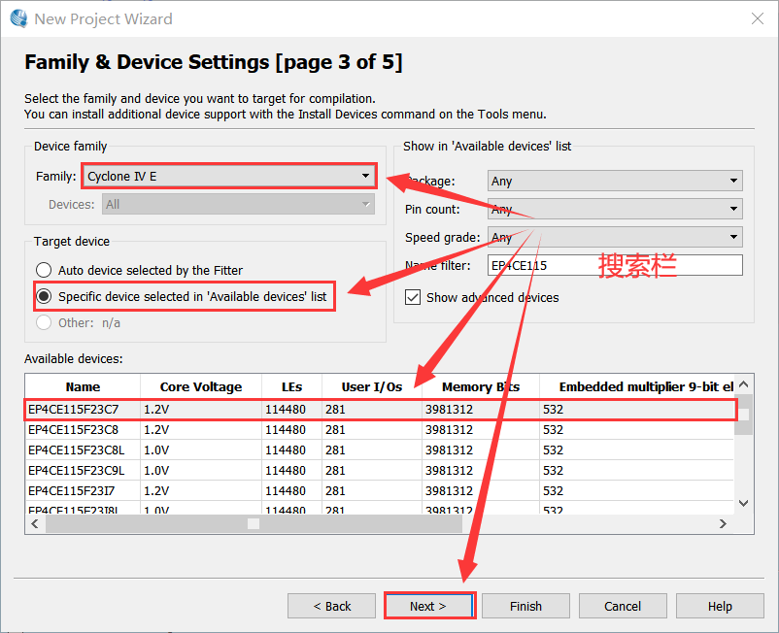Sort by the LEs column header
779x633 pixels.
(x=291, y=386)
